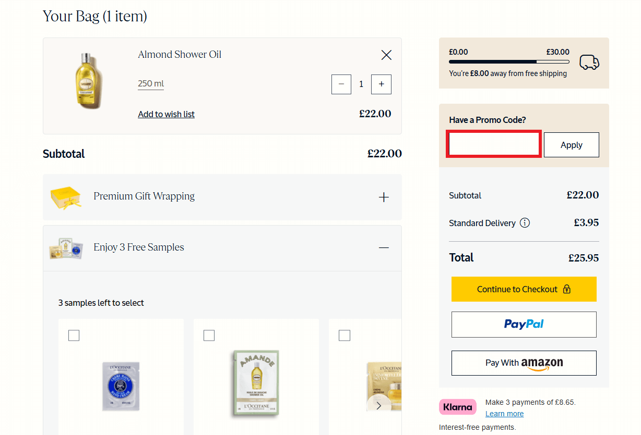This screenshot has width=641, height=435.
Task: Tick the Immortelle Divine sample checkbox
Action: 345,335
